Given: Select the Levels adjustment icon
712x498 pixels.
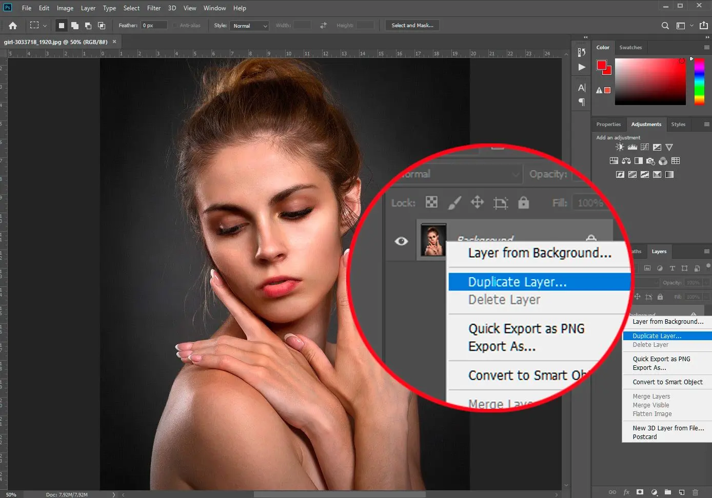Looking at the screenshot, I should [632, 147].
